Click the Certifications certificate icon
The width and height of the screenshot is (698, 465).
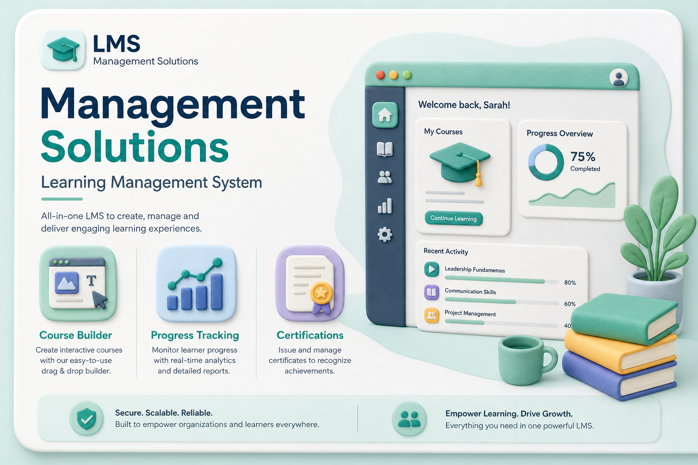310,284
